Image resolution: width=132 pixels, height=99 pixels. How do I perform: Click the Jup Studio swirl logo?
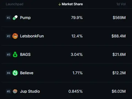click(15, 91)
